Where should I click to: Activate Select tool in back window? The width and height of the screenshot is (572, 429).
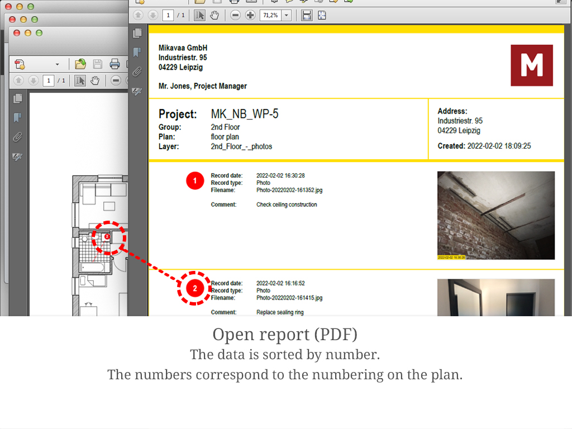pyautogui.click(x=80, y=80)
